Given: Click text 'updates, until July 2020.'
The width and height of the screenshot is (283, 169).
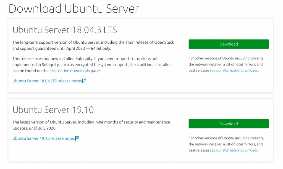Looking at the screenshot, I should 35,128.
